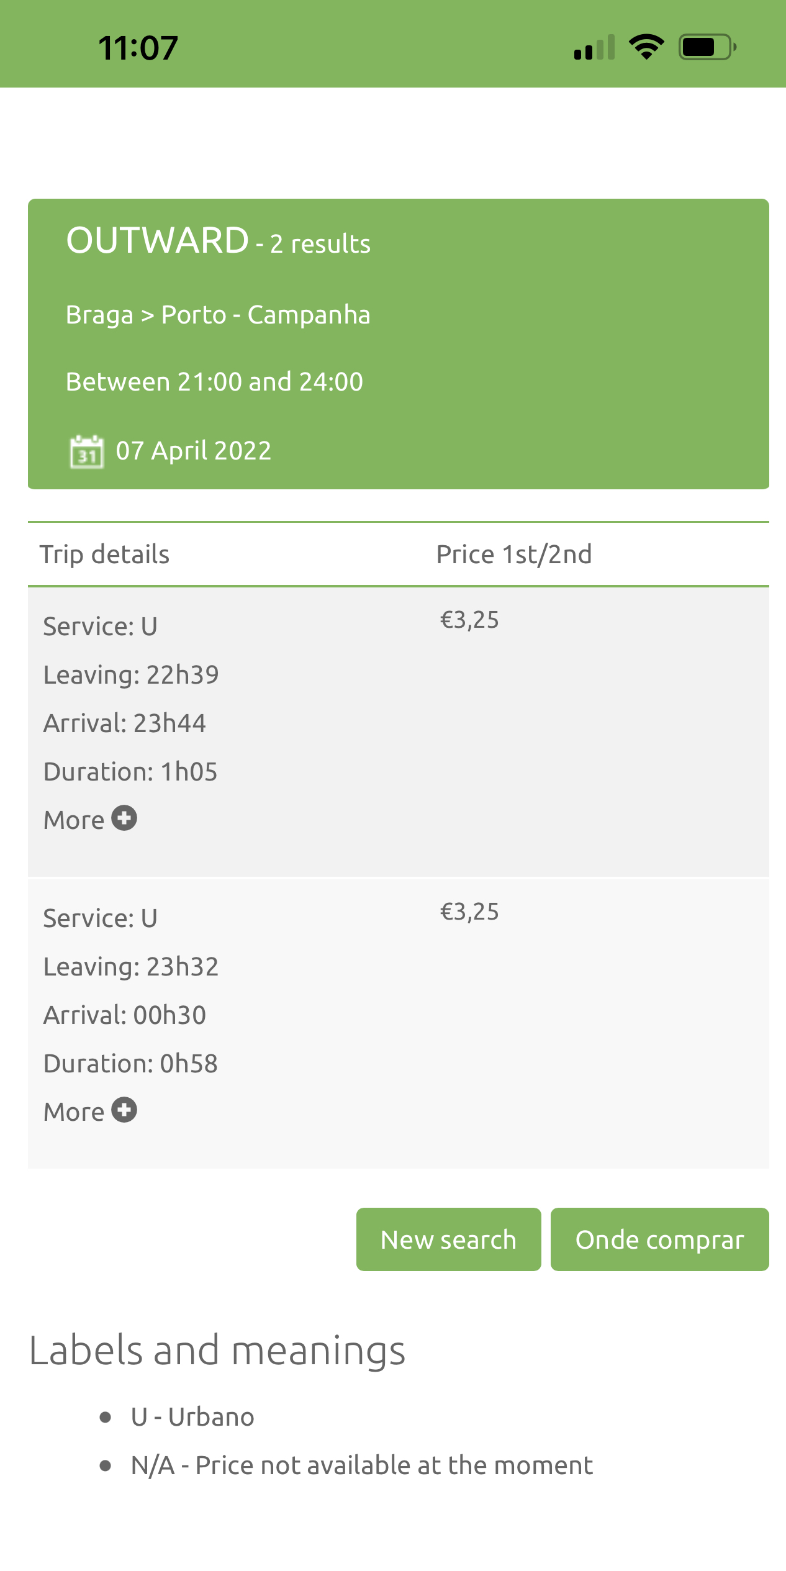Click the Trip details column header

(x=104, y=554)
